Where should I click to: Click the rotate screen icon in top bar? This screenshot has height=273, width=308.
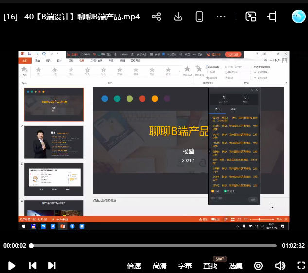272,17
